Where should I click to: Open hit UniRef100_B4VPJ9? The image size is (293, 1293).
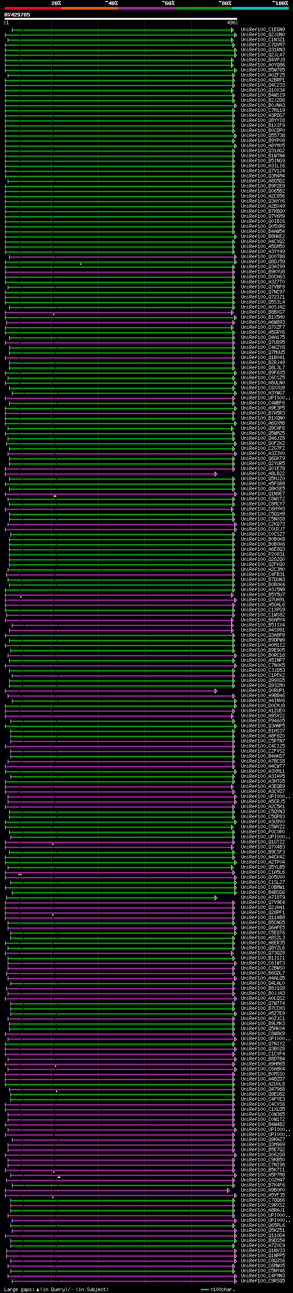[263, 60]
